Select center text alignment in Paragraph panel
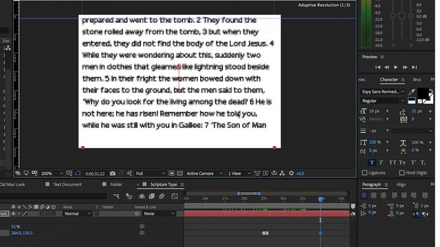Screen dimensions: 440x247 pos(373,195)
